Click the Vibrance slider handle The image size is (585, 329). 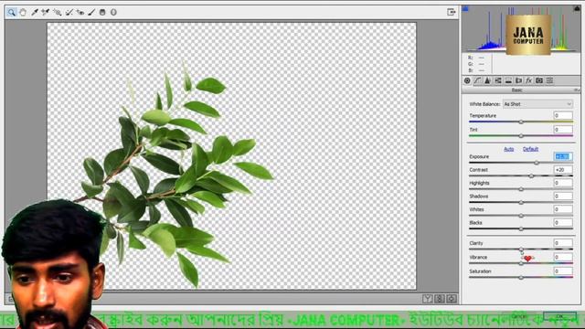coord(521,263)
